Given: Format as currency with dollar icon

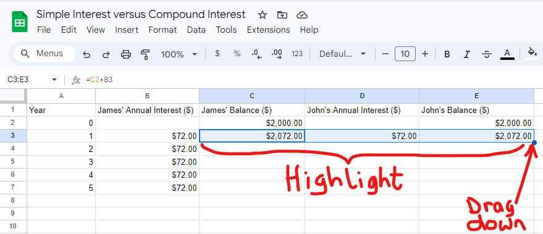Looking at the screenshot, I should pos(217,54).
